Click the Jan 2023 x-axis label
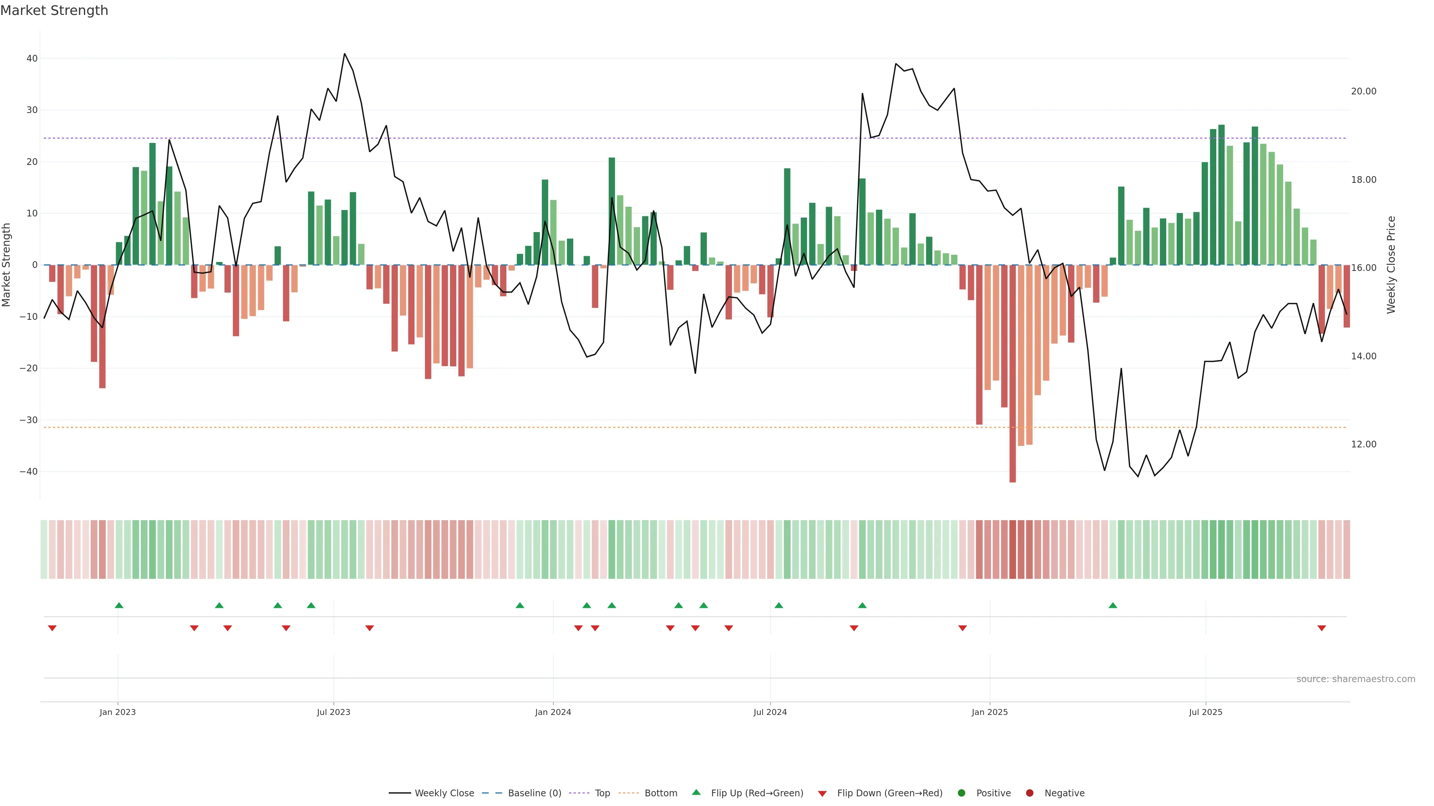1434x806 pixels. coord(118,712)
